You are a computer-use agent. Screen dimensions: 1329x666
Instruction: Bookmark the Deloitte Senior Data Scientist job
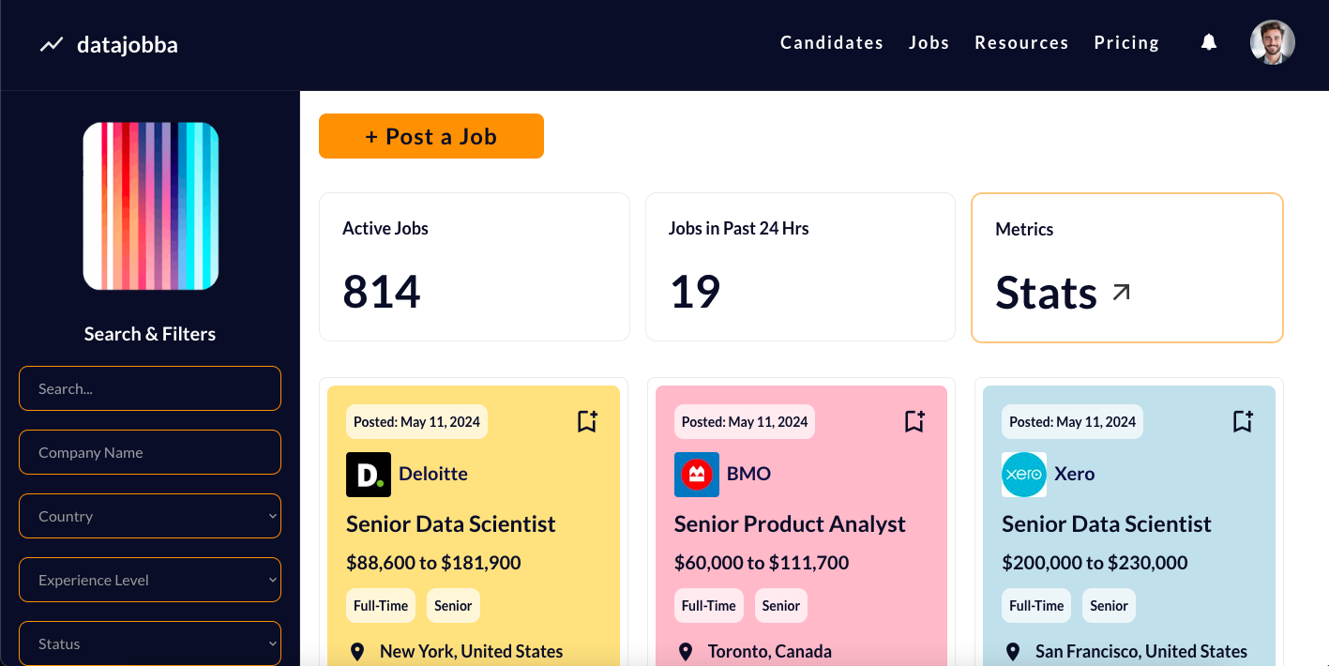click(x=587, y=421)
